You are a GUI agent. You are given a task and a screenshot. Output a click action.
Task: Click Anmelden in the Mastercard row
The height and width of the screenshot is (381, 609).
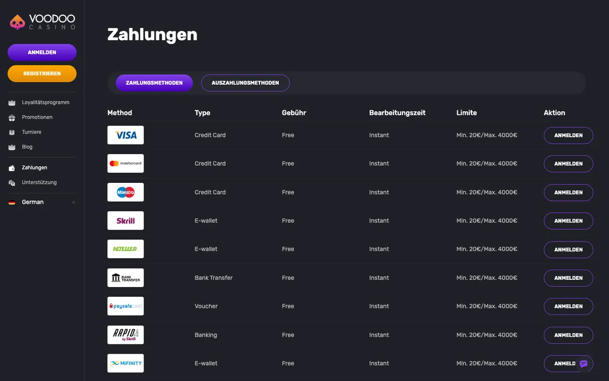pyautogui.click(x=568, y=164)
